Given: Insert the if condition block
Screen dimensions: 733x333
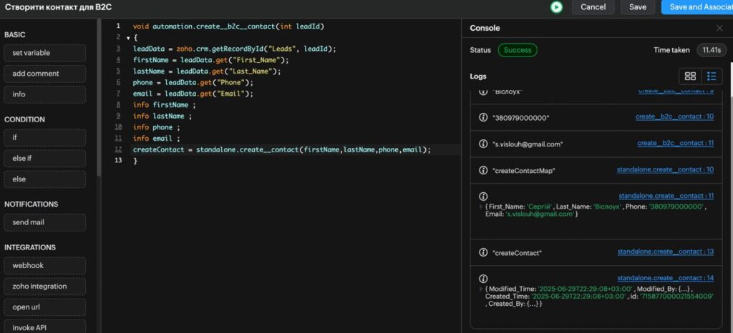Looking at the screenshot, I should 45,138.
